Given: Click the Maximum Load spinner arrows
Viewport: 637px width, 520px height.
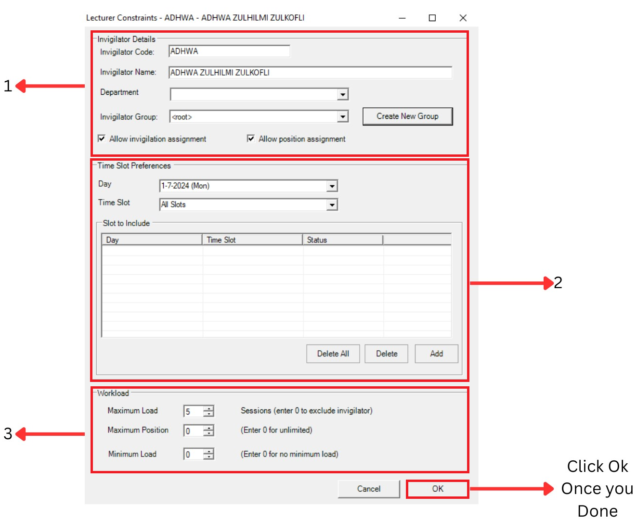Looking at the screenshot, I should point(208,411).
